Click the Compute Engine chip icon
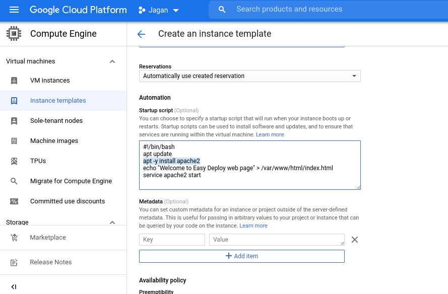The height and width of the screenshot is (294, 448). pyautogui.click(x=14, y=34)
